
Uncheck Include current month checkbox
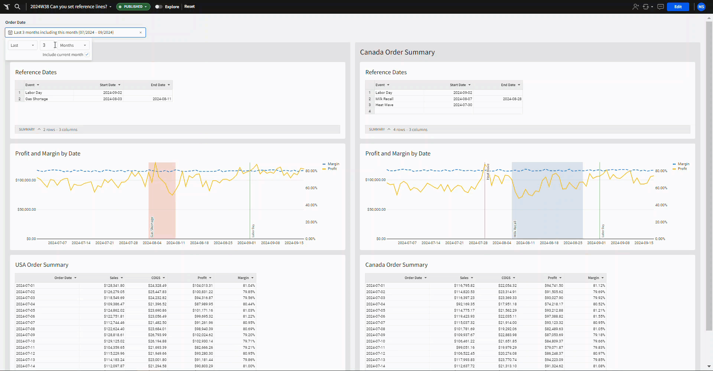point(87,55)
